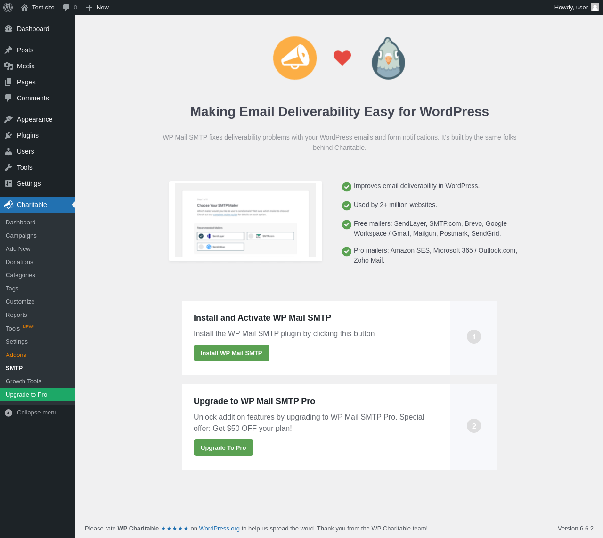Viewport: 603px width, 538px height.
Task: Open Appearance menu item
Action: [x=38, y=119]
